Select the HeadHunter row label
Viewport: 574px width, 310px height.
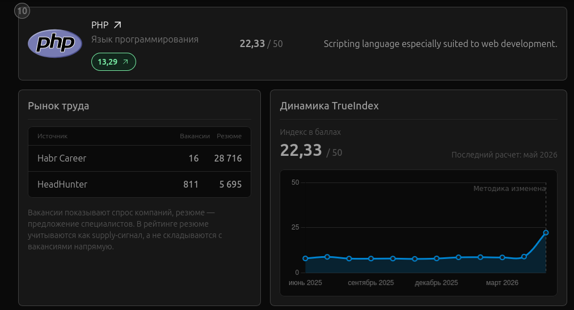tap(62, 184)
